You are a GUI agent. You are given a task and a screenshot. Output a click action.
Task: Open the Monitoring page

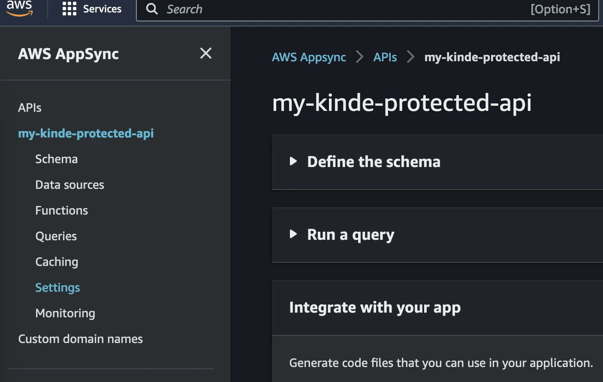click(65, 313)
